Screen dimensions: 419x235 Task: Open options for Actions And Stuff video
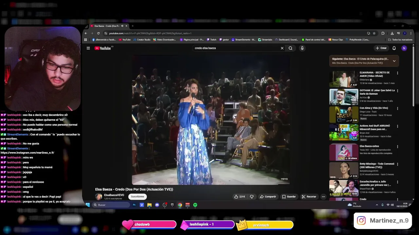point(397,126)
